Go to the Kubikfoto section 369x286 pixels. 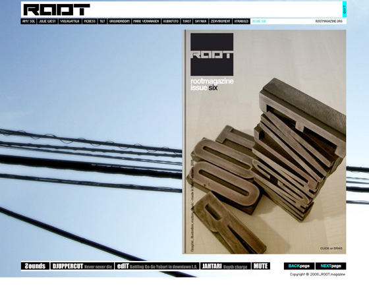pyautogui.click(x=171, y=21)
